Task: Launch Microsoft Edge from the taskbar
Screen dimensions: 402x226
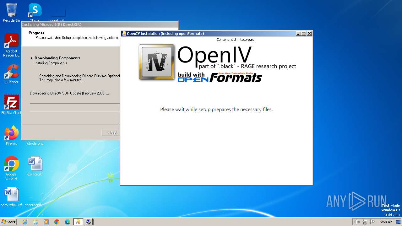Action: (x=68, y=222)
